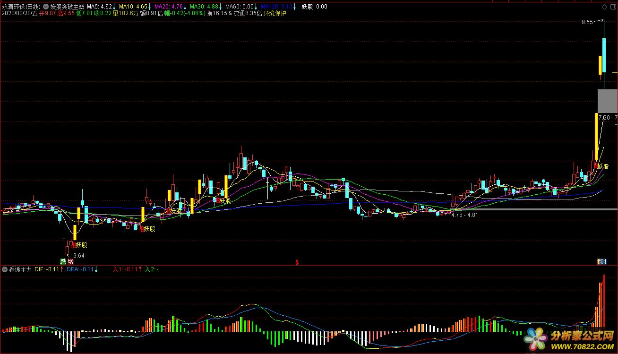Click the green 跌 marker below the chart

pyautogui.click(x=63, y=261)
